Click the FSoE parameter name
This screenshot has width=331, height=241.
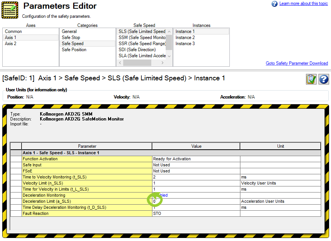(87, 171)
